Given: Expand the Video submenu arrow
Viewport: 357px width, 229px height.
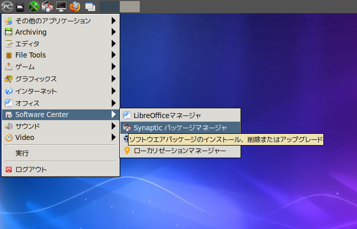Looking at the screenshot, I should pyautogui.click(x=113, y=137).
